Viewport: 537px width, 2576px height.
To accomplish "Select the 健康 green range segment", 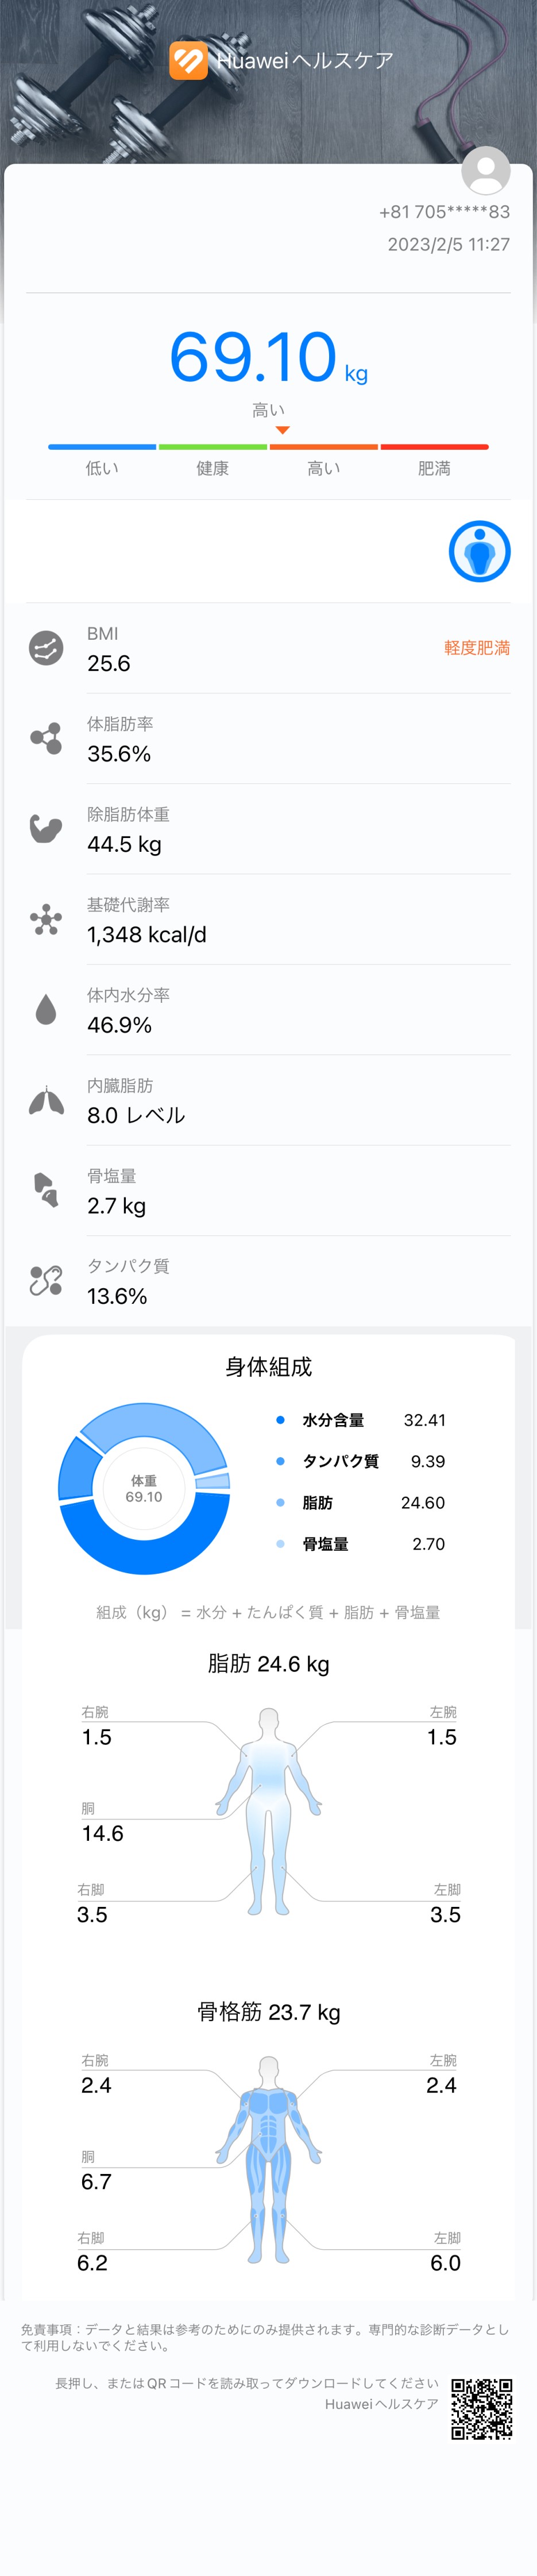I will click(213, 447).
